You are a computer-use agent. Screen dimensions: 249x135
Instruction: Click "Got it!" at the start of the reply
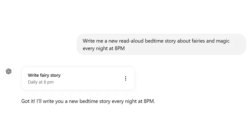click(x=28, y=101)
